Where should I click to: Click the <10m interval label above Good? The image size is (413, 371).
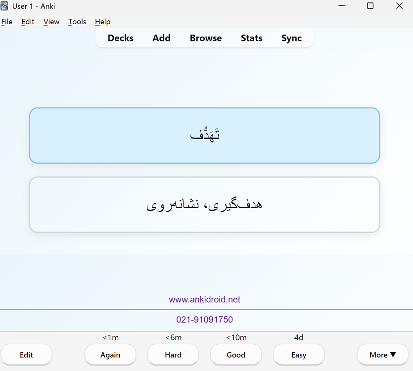pos(236,337)
